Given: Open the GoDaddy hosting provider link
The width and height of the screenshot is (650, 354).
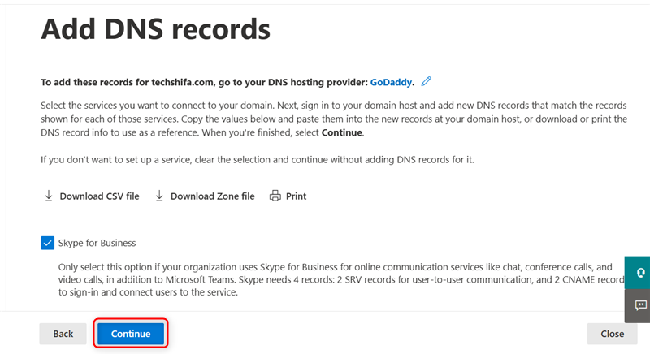Looking at the screenshot, I should [x=392, y=82].
